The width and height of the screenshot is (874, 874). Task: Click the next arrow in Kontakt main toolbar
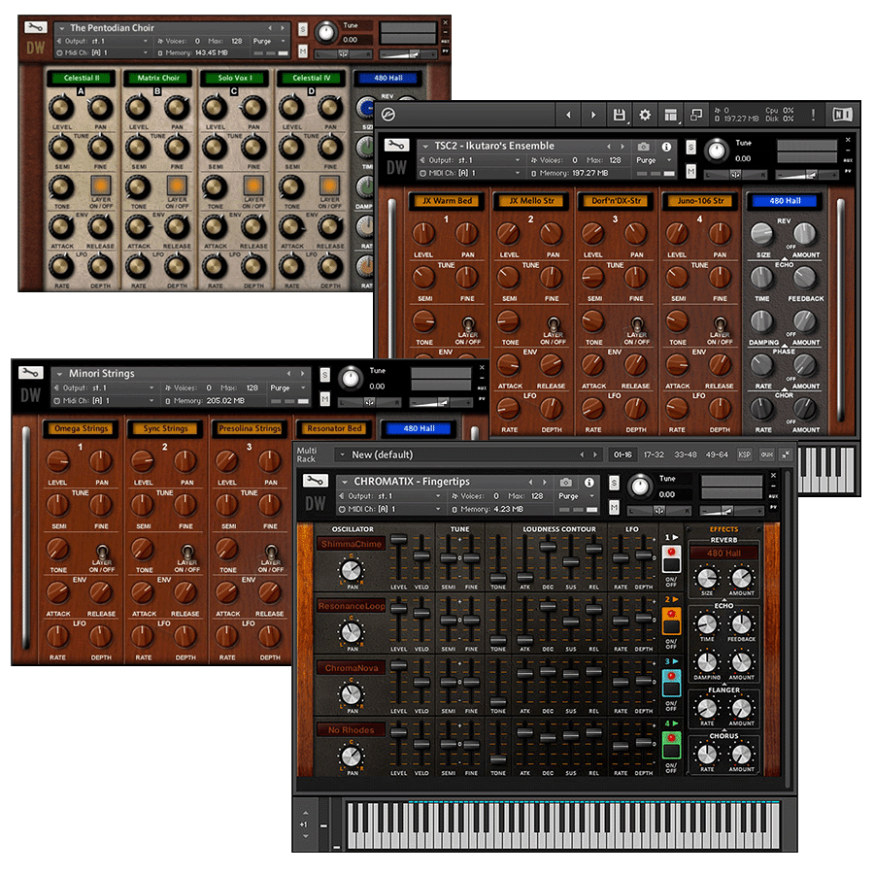pos(593,115)
